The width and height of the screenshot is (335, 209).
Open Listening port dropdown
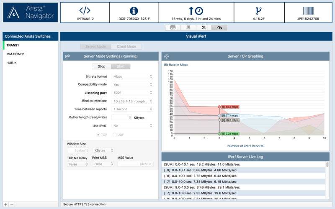point(132,92)
